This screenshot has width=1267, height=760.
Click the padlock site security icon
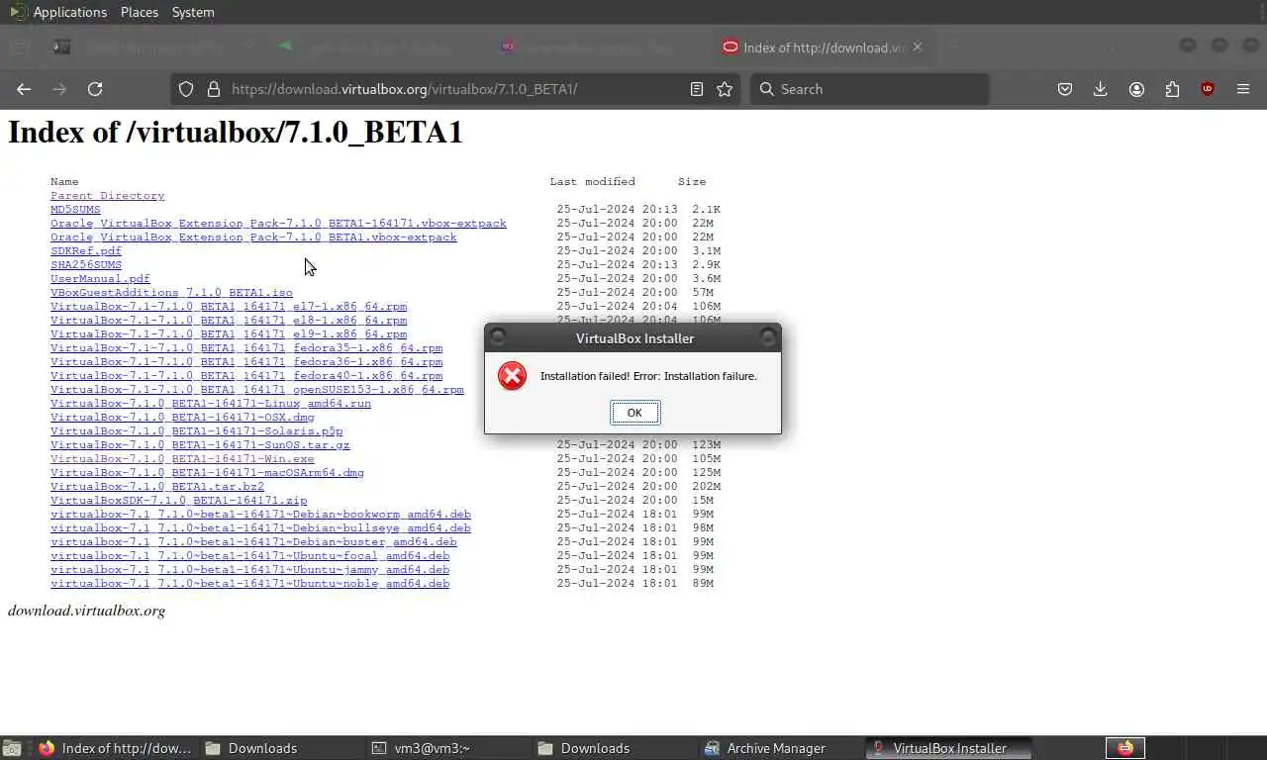213,89
